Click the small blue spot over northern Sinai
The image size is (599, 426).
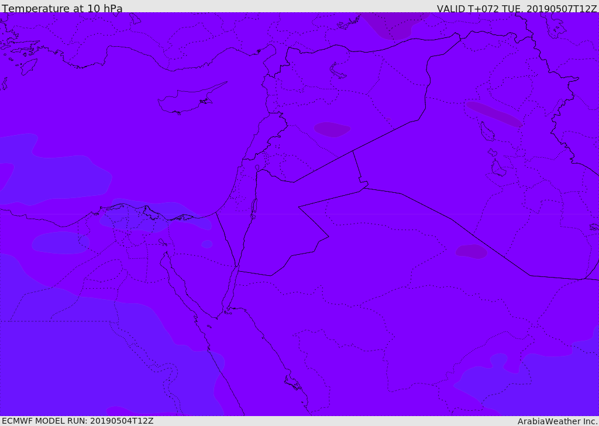point(206,244)
